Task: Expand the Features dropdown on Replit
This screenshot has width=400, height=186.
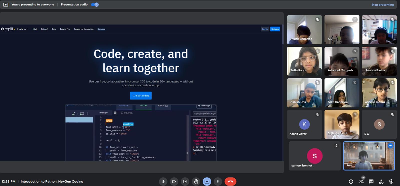Action: click(22, 29)
